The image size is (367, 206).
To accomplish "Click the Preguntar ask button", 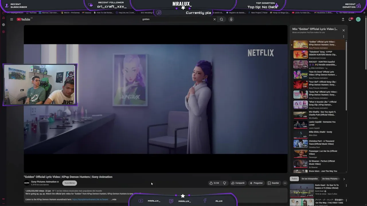I will (256, 183).
